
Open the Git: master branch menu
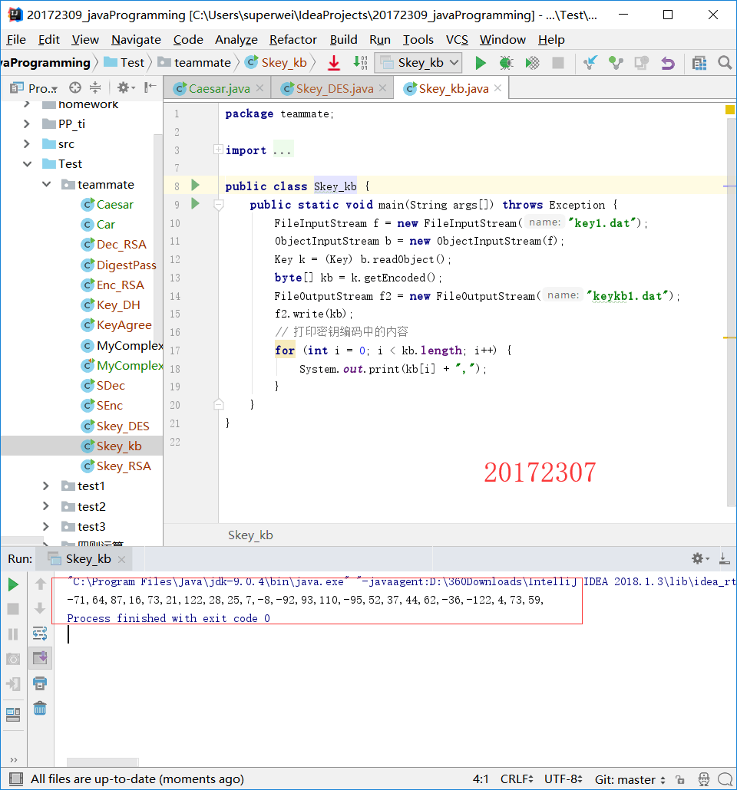630,779
